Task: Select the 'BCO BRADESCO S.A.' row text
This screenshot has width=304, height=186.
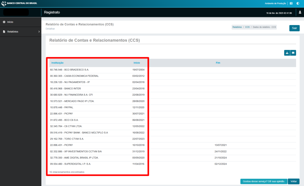Action: 69,70
